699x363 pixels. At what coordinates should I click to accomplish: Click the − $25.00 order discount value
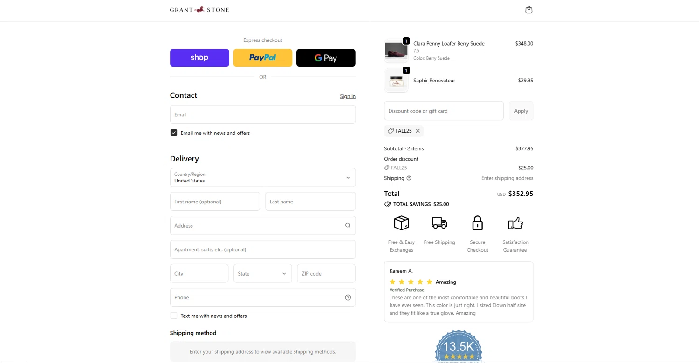pyautogui.click(x=523, y=168)
